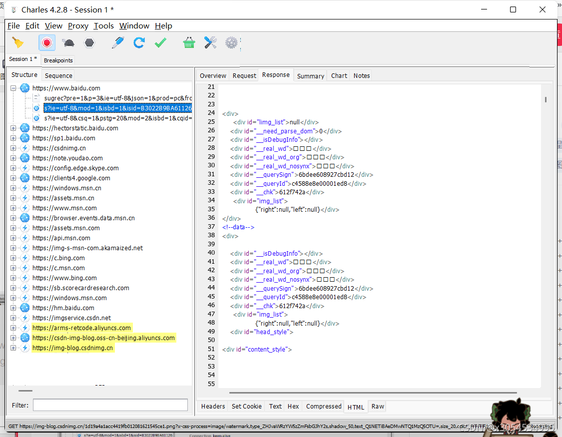Open the Window menu
Image resolution: width=562 pixels, height=437 pixels.
pyautogui.click(x=134, y=26)
